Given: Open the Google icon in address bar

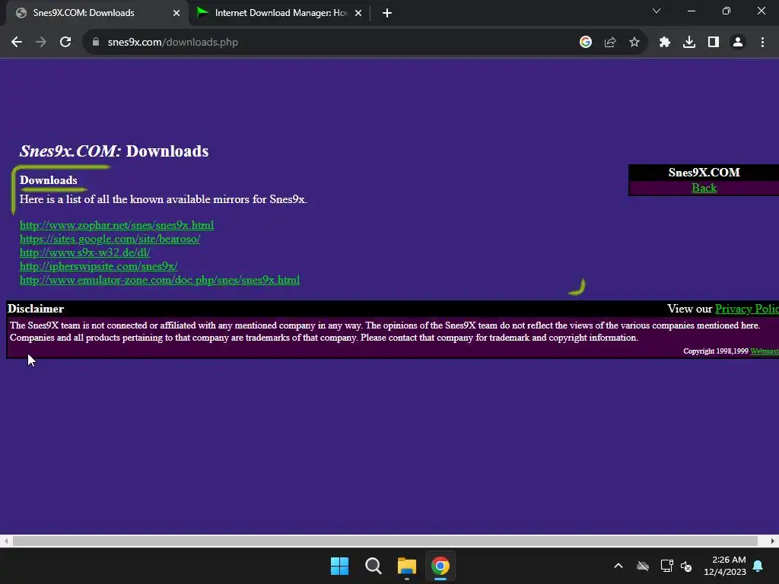Looking at the screenshot, I should click(585, 43).
